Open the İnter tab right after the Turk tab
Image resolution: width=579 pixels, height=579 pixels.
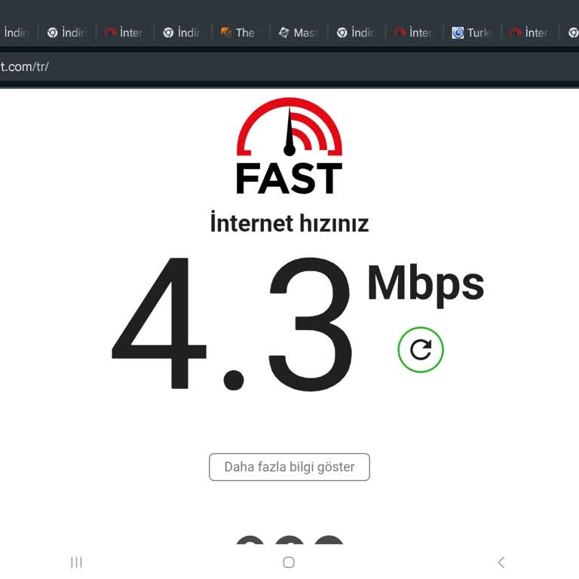pos(530,32)
